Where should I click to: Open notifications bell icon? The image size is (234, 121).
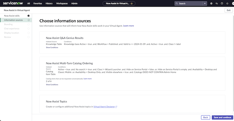point(227,3)
